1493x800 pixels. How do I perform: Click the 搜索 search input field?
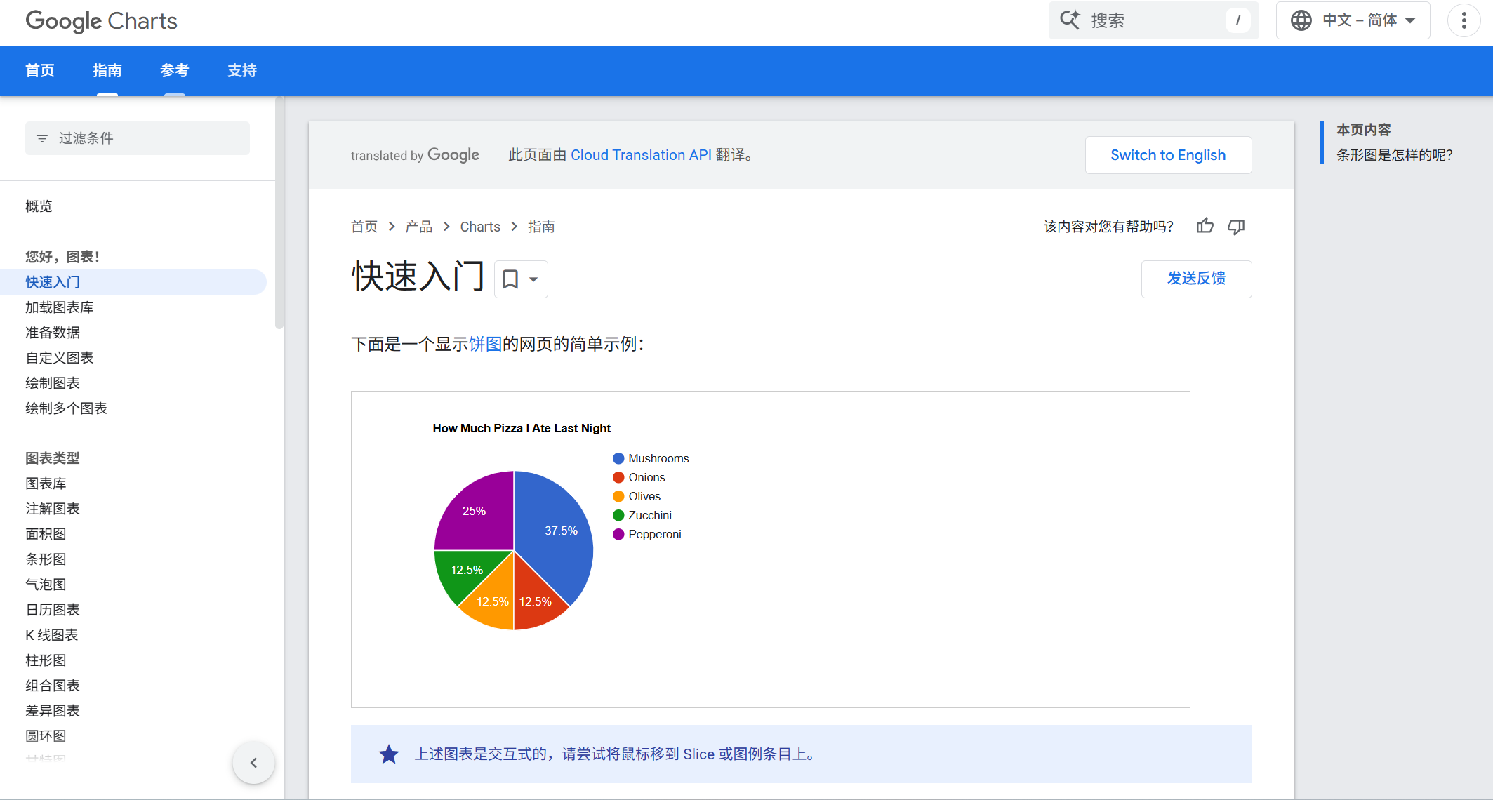coord(1153,20)
